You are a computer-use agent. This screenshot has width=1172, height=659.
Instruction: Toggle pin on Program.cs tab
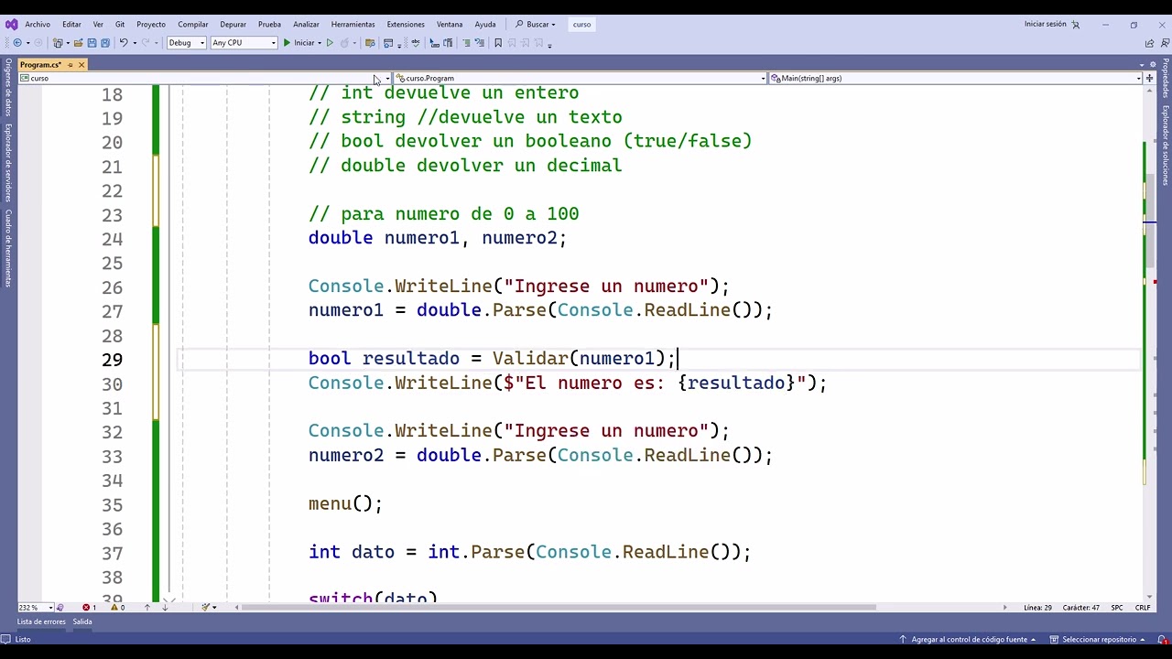click(x=70, y=65)
